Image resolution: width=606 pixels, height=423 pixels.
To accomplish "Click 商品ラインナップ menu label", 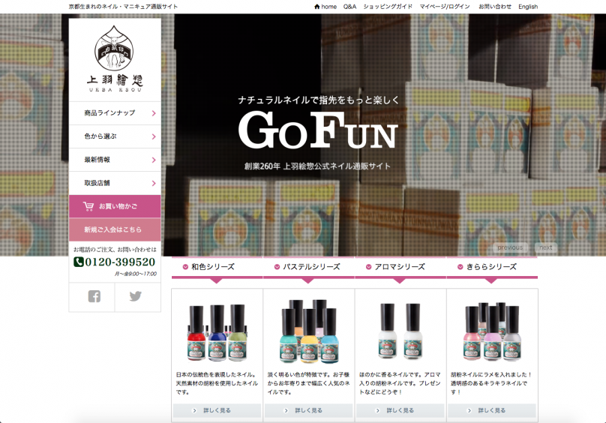I will [109, 113].
